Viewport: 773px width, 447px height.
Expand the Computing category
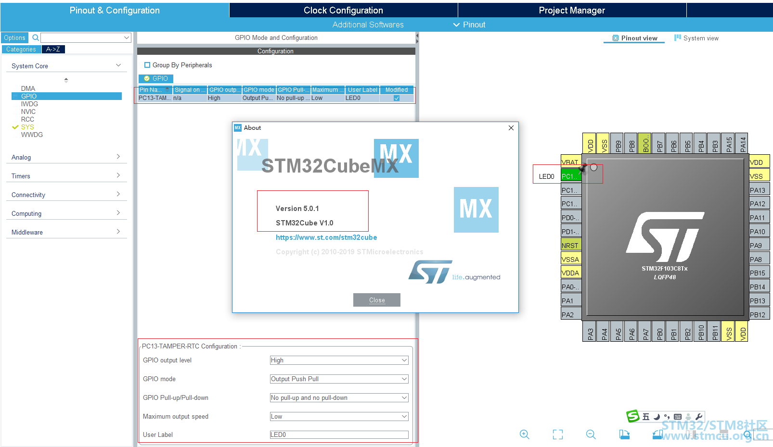(118, 213)
